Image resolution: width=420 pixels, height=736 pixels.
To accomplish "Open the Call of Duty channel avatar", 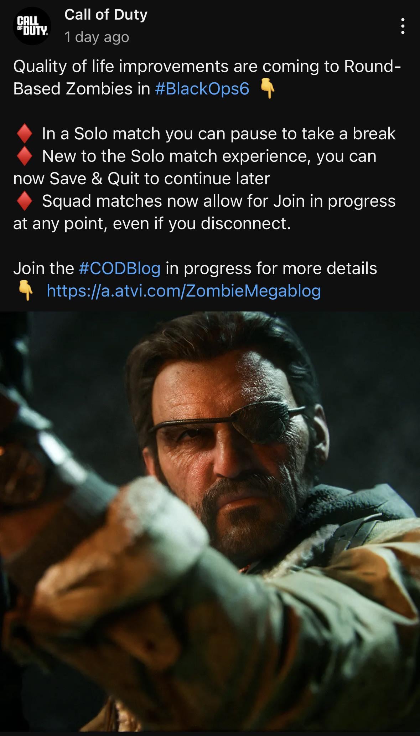I will (32, 26).
